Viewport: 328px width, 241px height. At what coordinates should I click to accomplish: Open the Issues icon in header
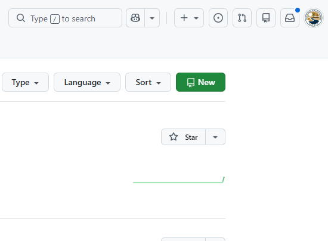[x=218, y=18]
